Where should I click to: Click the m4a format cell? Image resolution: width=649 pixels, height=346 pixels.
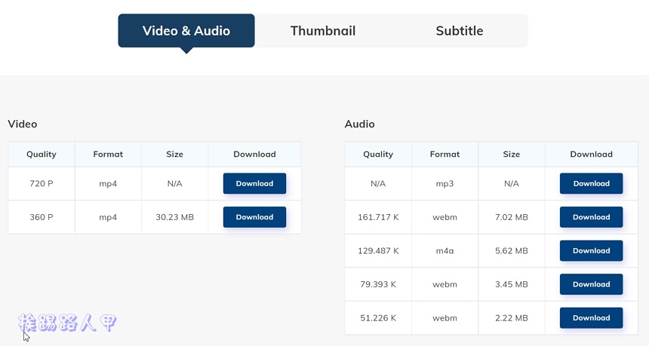pos(445,250)
